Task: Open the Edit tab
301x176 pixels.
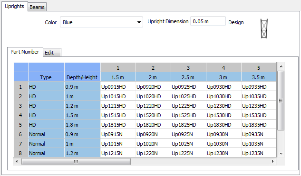Action: [x=52, y=53]
